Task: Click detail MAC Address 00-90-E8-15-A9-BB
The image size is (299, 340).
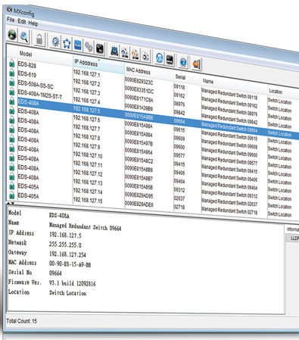Action: (x=70, y=264)
